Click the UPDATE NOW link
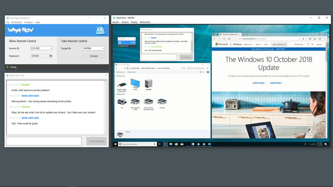Screen dimensions: 333x187 point(259,83)
